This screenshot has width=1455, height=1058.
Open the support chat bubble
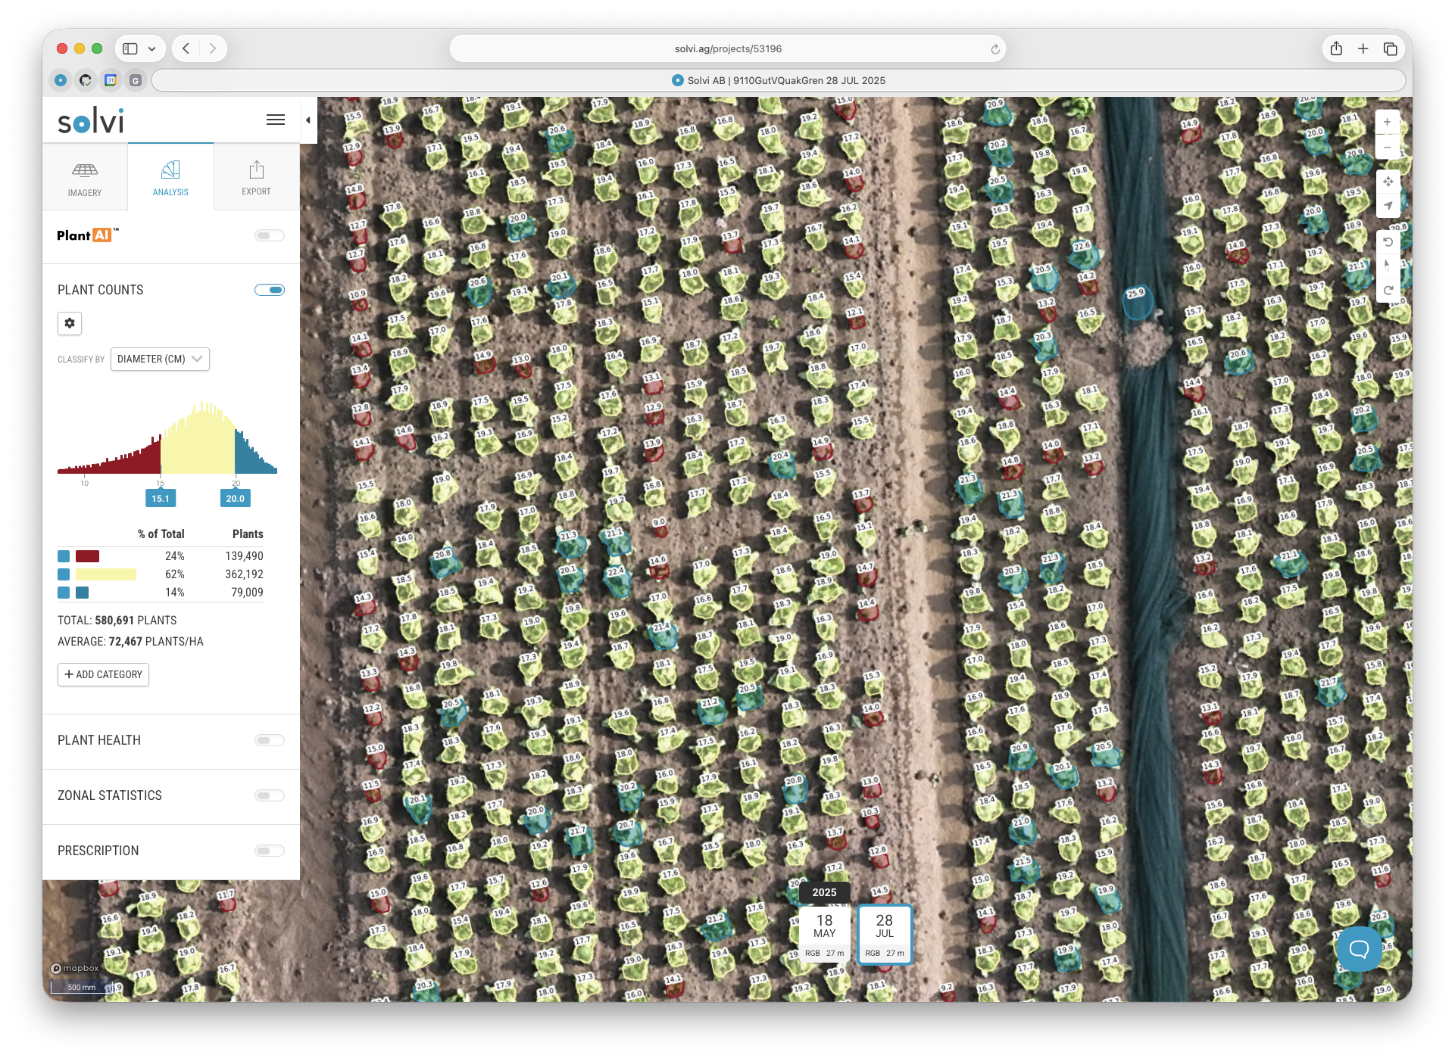pyautogui.click(x=1359, y=948)
